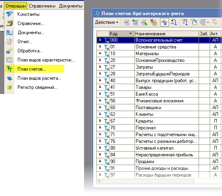Click the T icon of account 70
This screenshot has height=196, width=222.
pyautogui.click(x=106, y=128)
